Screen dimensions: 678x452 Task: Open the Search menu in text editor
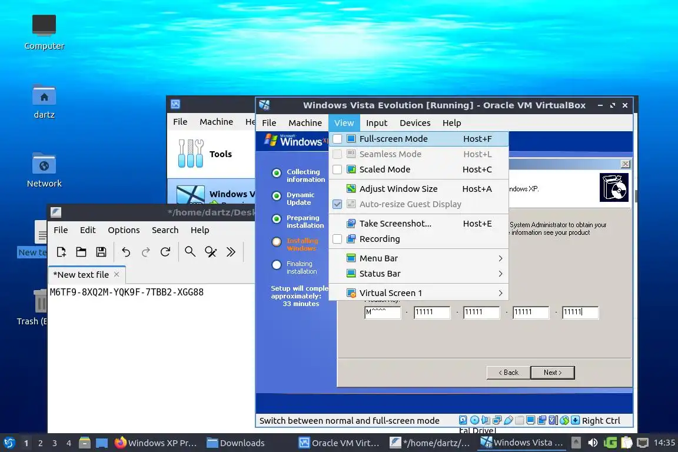tap(165, 230)
